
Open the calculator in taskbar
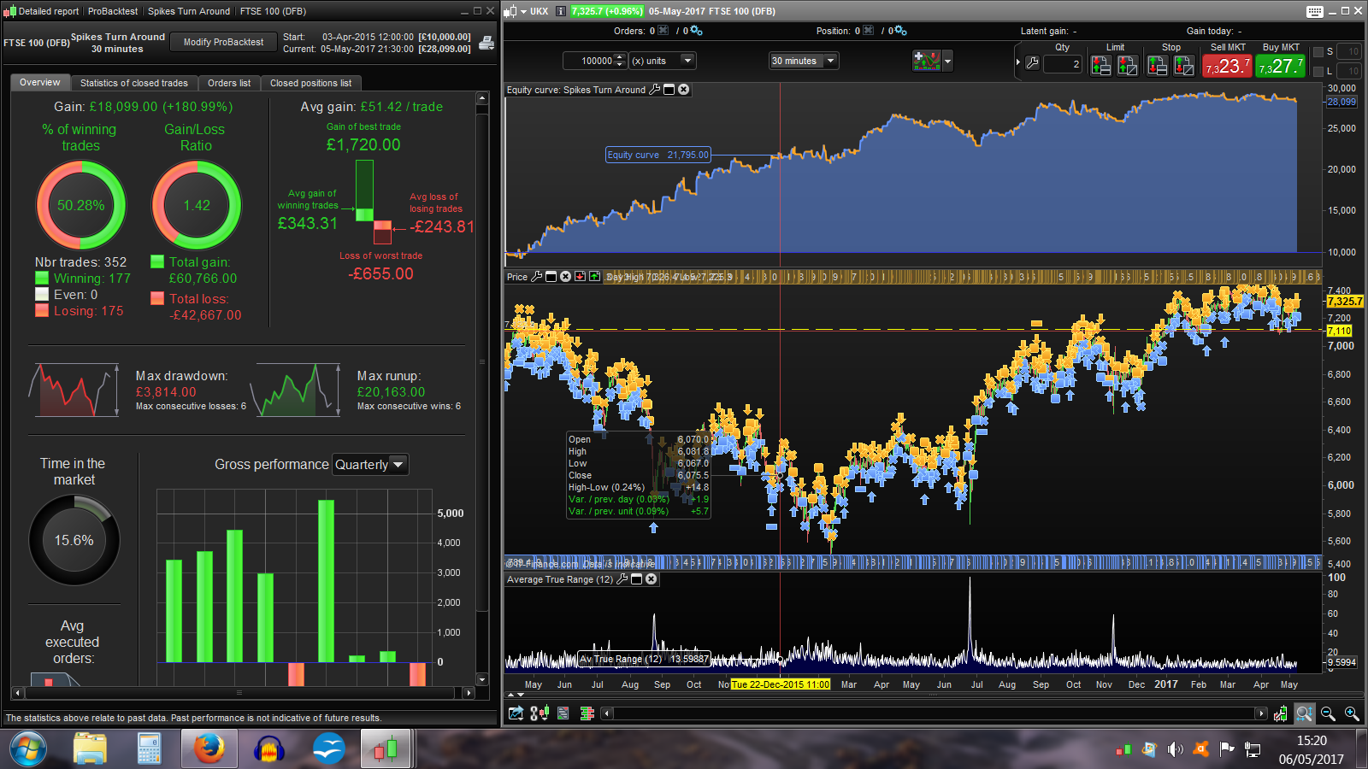[150, 749]
